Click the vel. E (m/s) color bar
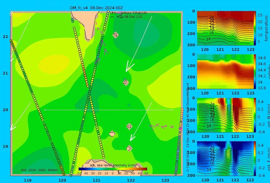 (x=255, y=159)
